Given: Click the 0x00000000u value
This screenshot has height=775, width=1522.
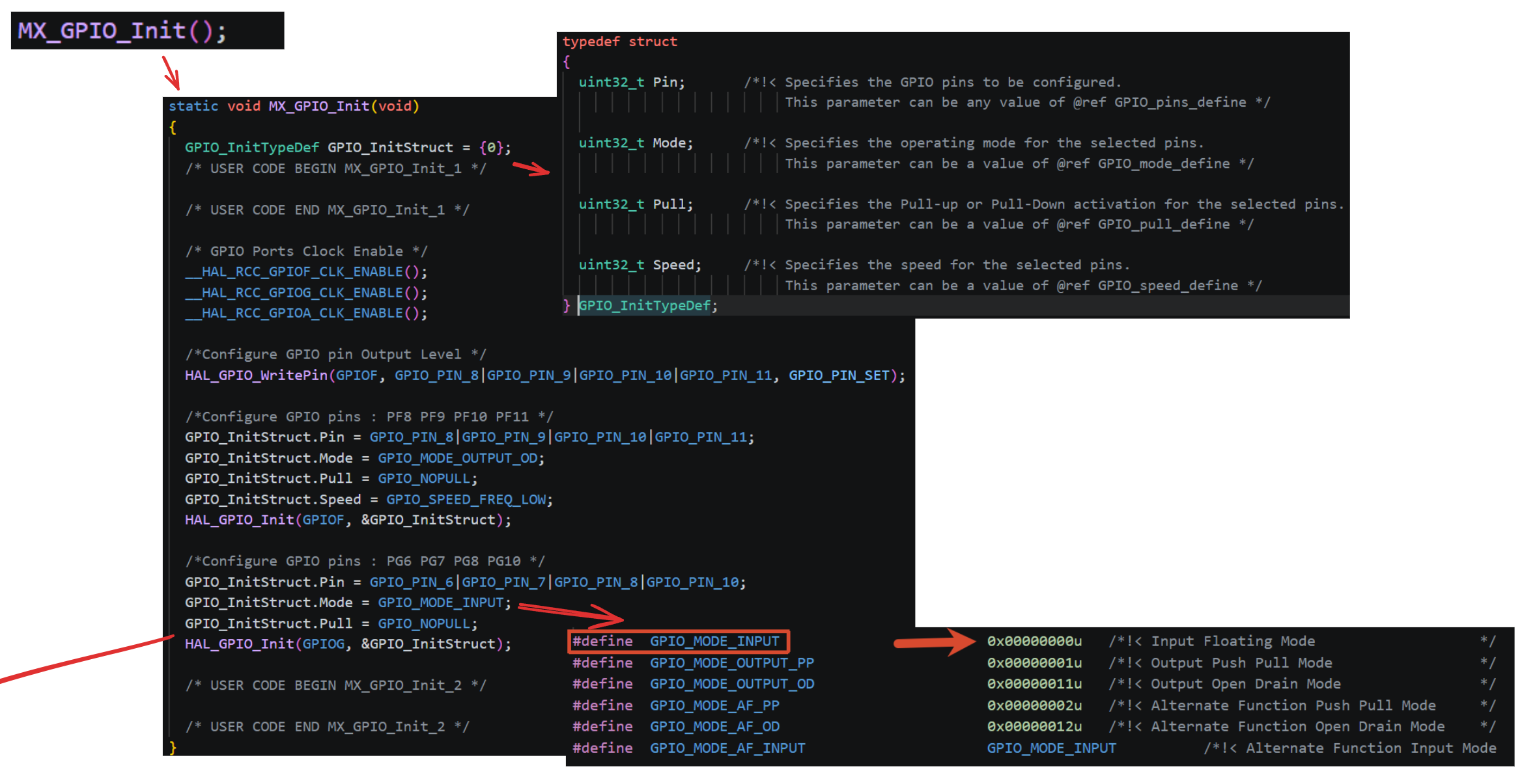Looking at the screenshot, I should [1034, 642].
